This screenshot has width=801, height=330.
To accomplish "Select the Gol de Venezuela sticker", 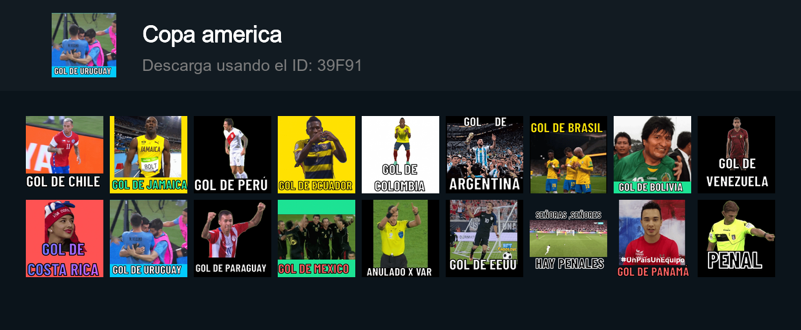I will coord(736,155).
